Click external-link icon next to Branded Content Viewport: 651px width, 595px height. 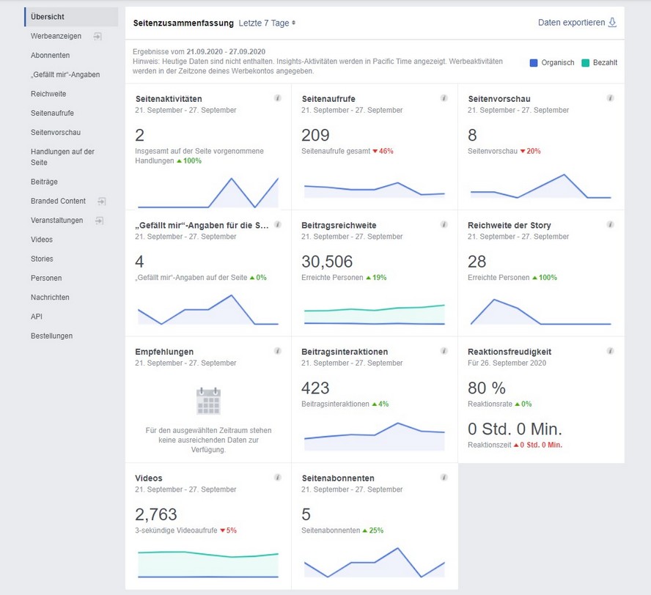pos(102,202)
